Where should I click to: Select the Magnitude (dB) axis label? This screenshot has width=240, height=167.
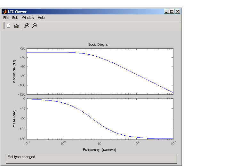pos(14,72)
